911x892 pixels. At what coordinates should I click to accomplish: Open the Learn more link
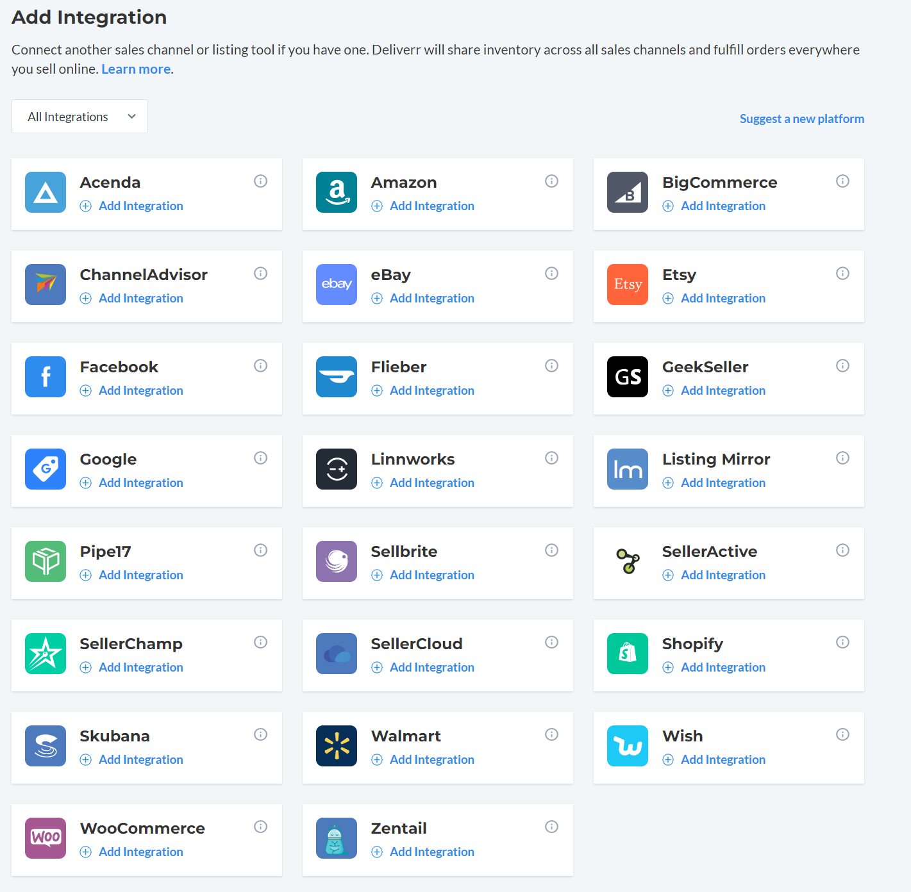[136, 69]
